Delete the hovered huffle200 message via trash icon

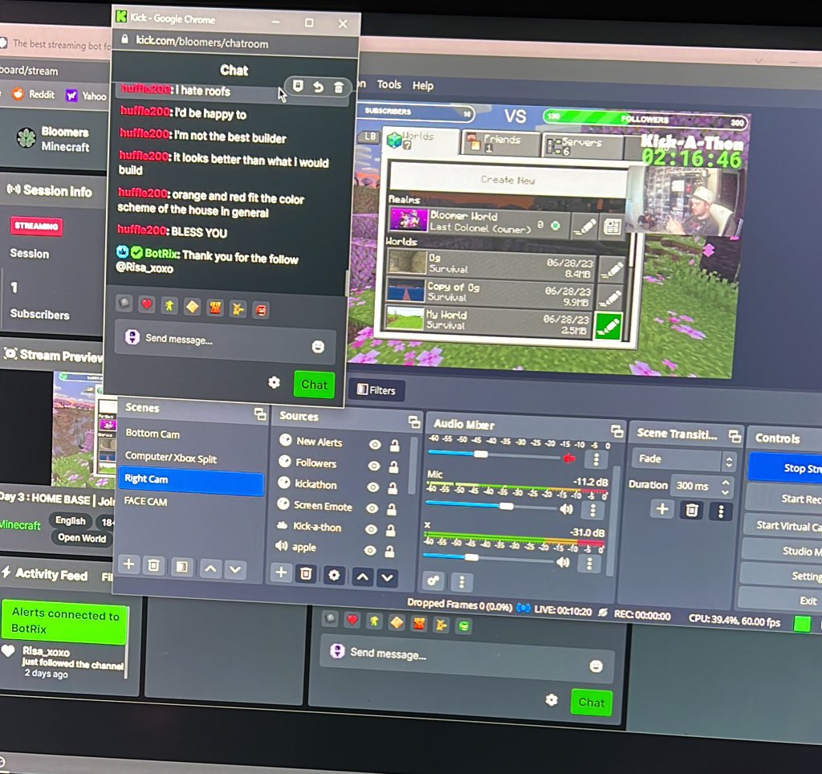click(339, 88)
